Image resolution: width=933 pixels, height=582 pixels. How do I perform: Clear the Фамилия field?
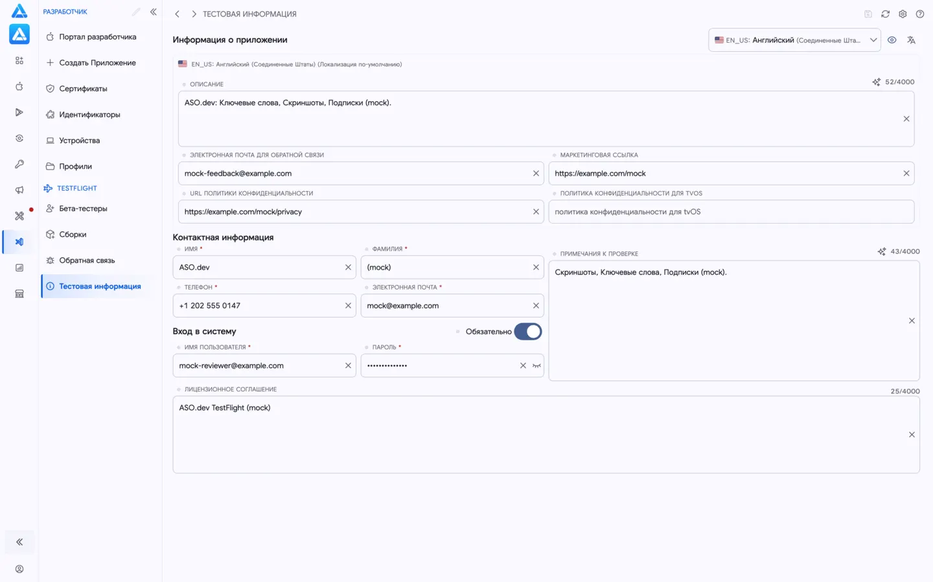coord(536,267)
